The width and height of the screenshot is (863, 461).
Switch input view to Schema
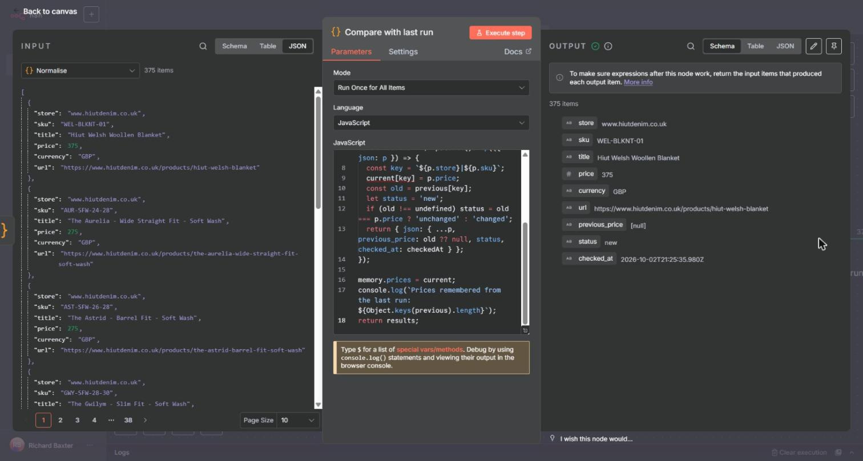click(x=235, y=46)
